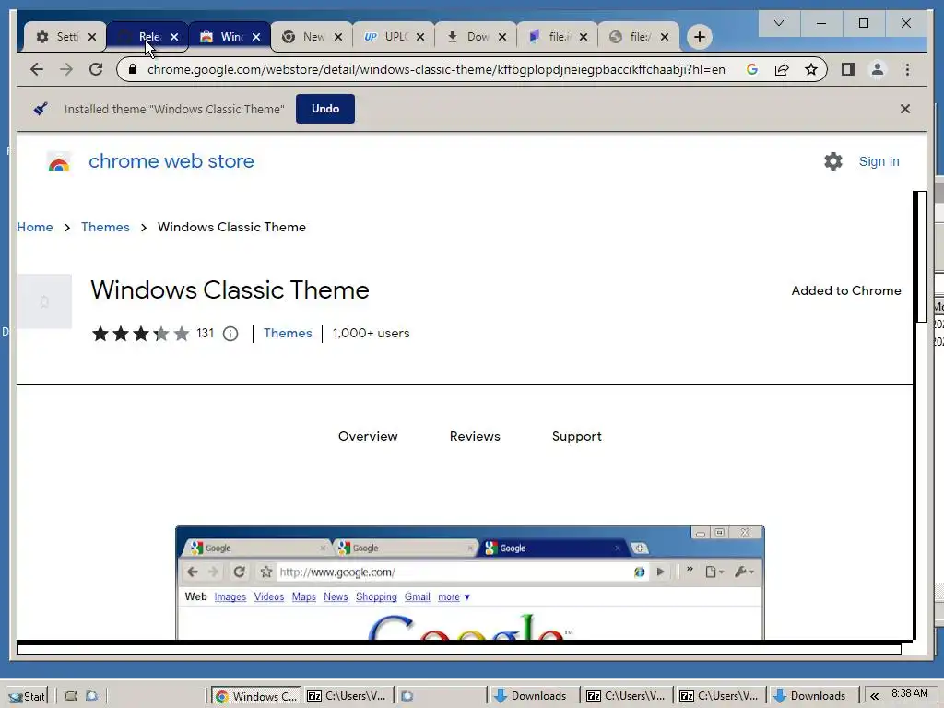Open the tab search chevron

[x=779, y=23]
